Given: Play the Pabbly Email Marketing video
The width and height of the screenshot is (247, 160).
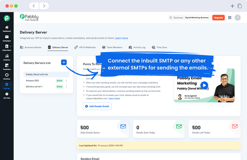Looking at the screenshot, I should 204,85.
